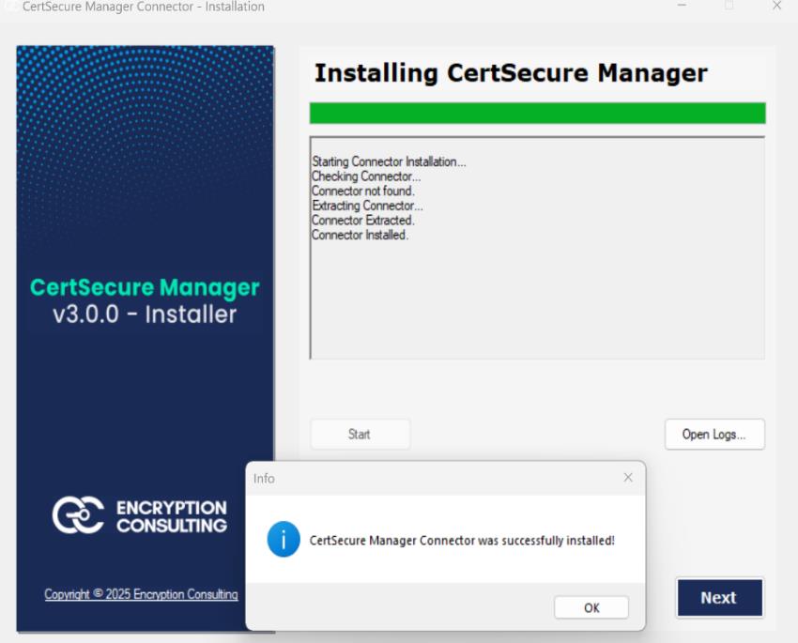Close the Info dialog with its X
Screen dimensions: 798x643
[628, 477]
